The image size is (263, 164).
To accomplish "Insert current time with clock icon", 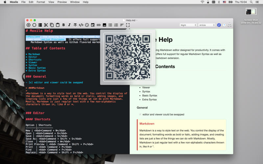I will pyautogui.click(x=87, y=25).
